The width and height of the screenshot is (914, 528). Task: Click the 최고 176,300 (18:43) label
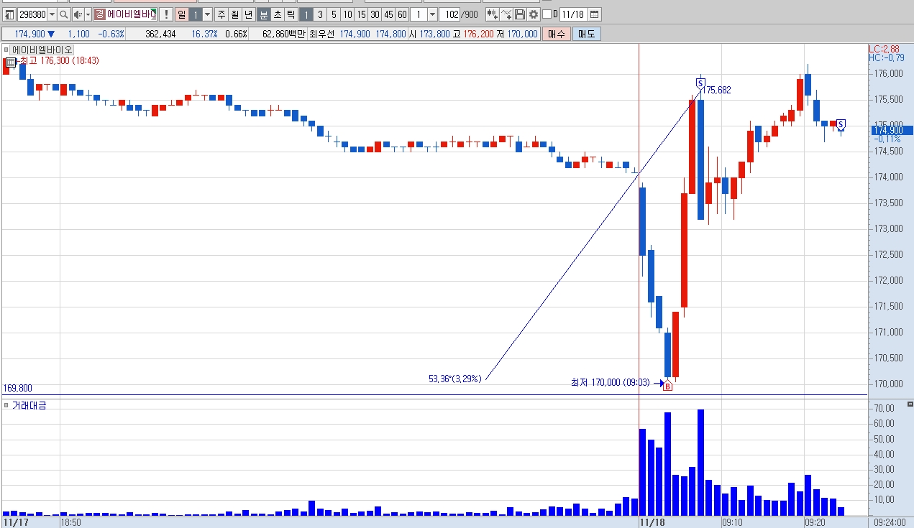coord(59,61)
